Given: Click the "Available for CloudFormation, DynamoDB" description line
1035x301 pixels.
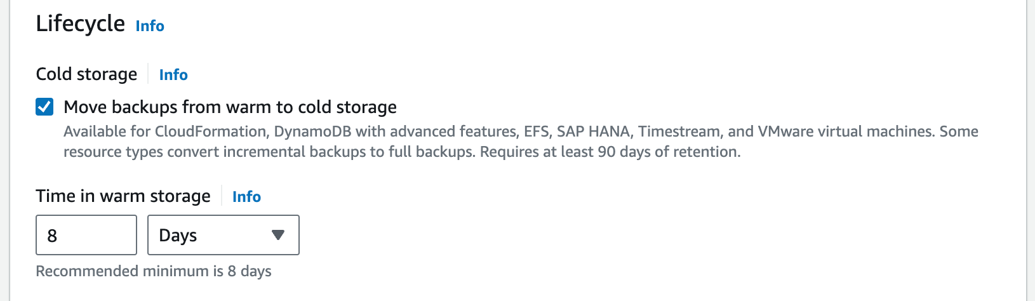Looking at the screenshot, I should click(254, 131).
